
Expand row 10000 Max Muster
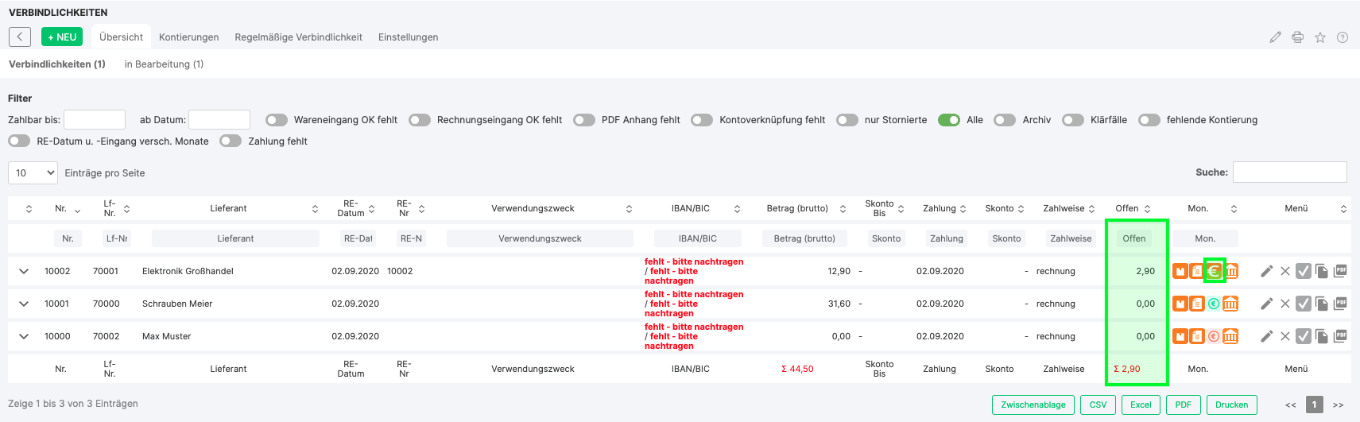click(24, 336)
